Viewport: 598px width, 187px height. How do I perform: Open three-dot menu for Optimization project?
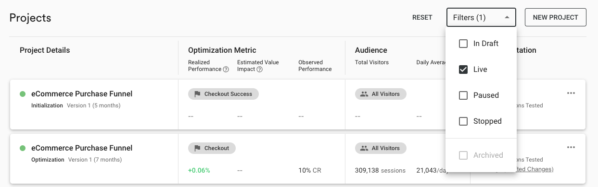pyautogui.click(x=571, y=147)
